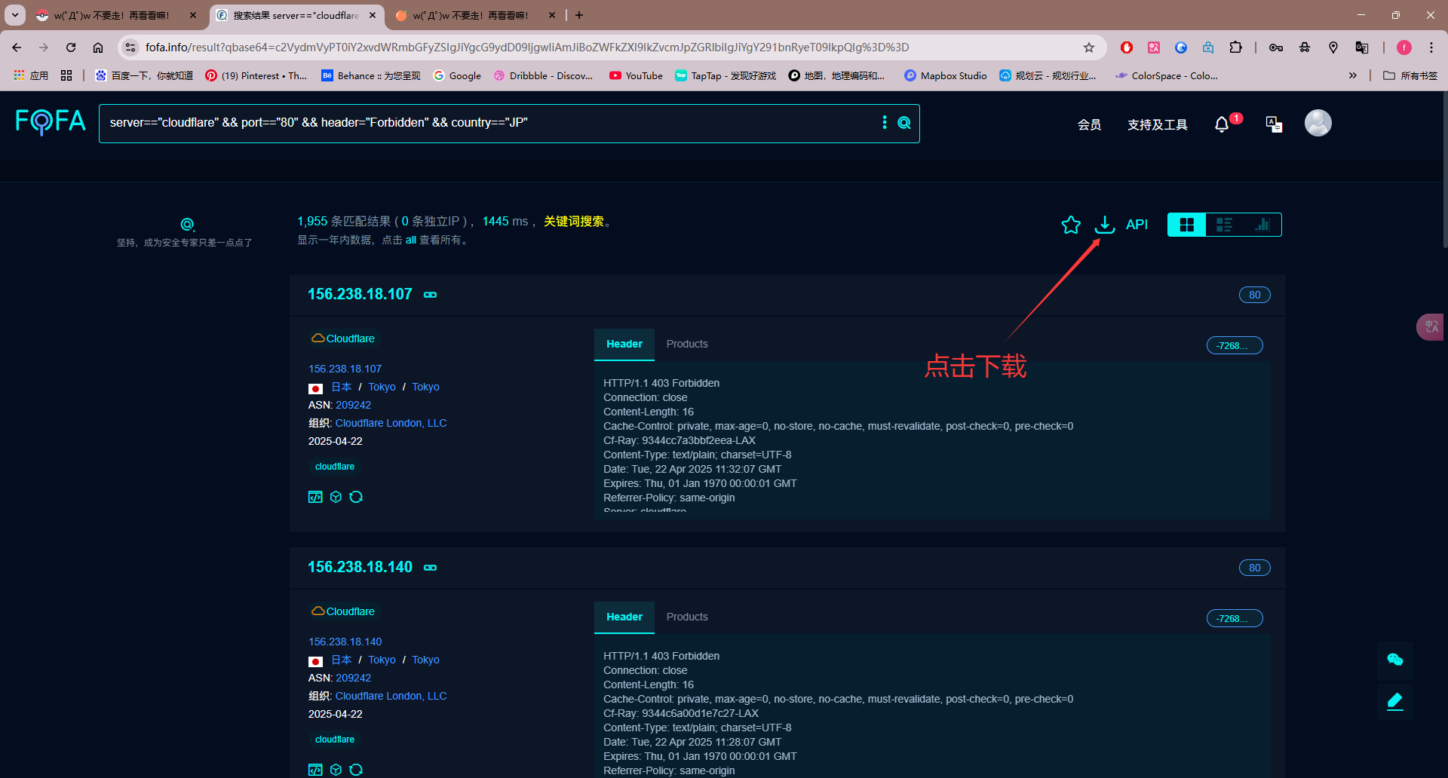Screen dimensions: 1448x778
Task: Open WeChat contact floating icon
Action: click(x=1394, y=660)
